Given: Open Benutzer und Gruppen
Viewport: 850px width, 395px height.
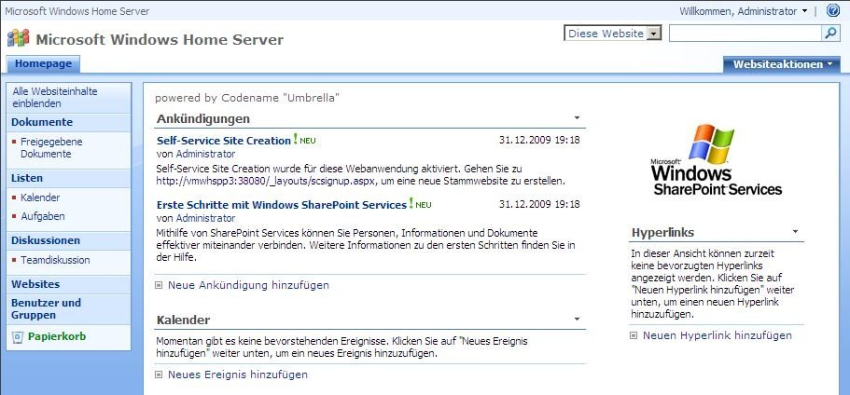Looking at the screenshot, I should (46, 309).
